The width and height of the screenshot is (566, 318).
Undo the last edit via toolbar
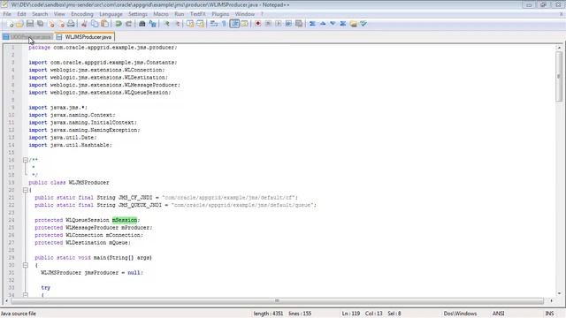coord(119,24)
